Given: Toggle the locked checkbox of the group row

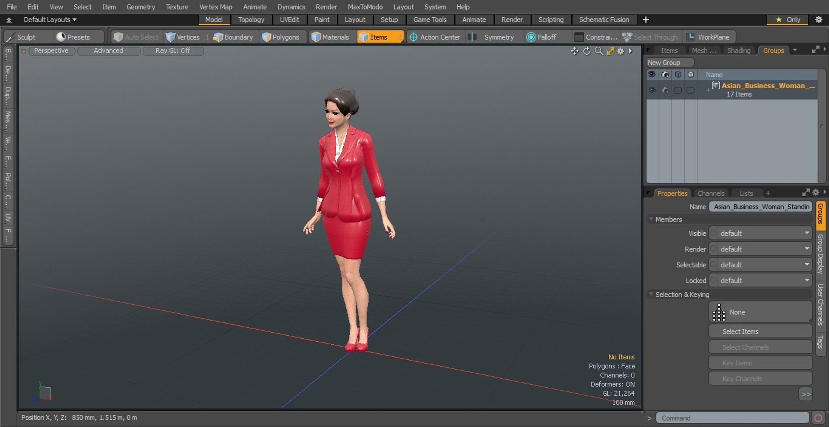Looking at the screenshot, I should pos(691,90).
